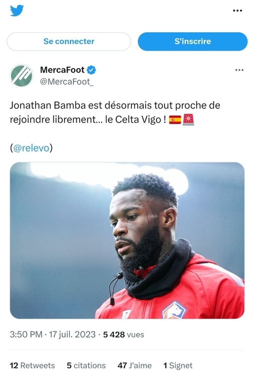Open the MercaFoot display name

click(62, 70)
